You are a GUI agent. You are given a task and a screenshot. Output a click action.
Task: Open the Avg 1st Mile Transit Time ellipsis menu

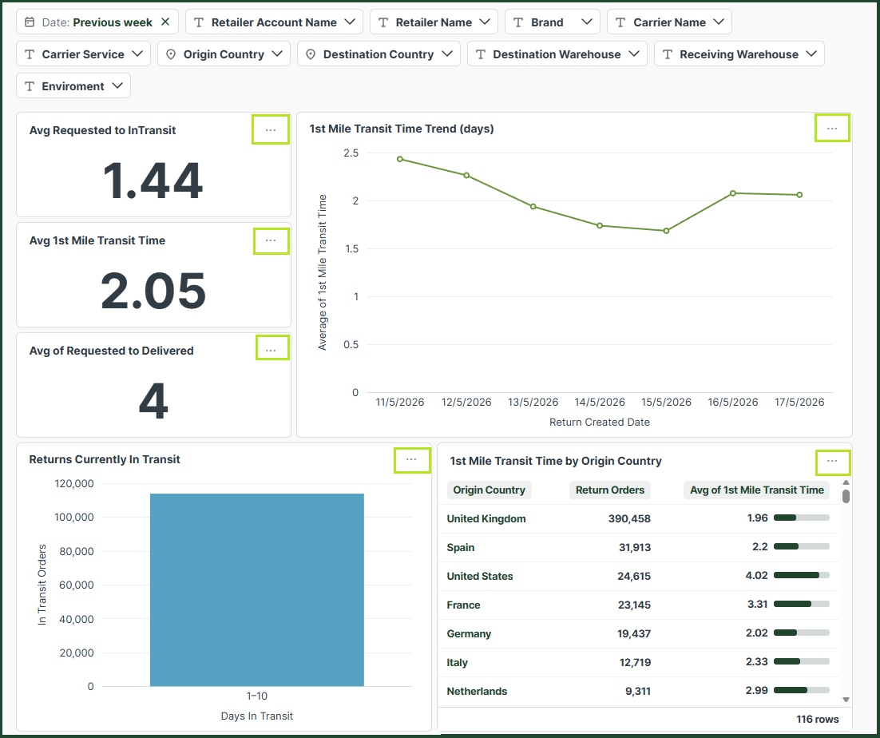tap(271, 240)
